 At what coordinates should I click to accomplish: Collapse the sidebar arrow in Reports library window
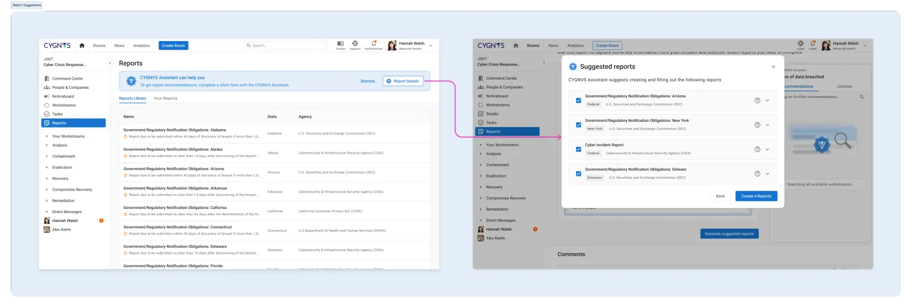pos(110,63)
